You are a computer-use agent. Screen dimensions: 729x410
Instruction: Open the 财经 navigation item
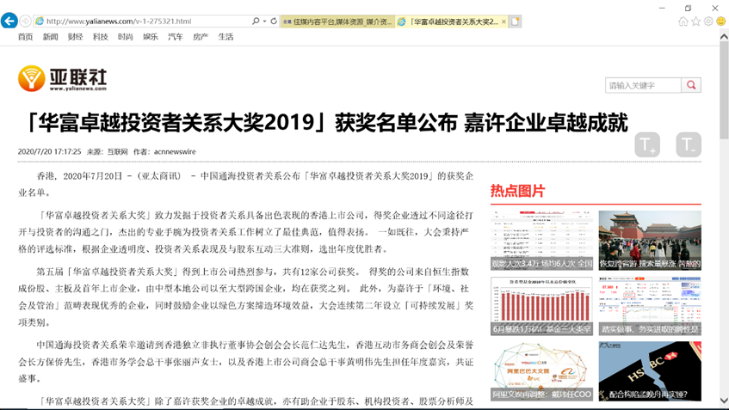(76, 37)
